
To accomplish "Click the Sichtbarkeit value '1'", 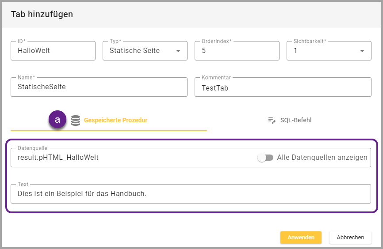I will 296,51.
